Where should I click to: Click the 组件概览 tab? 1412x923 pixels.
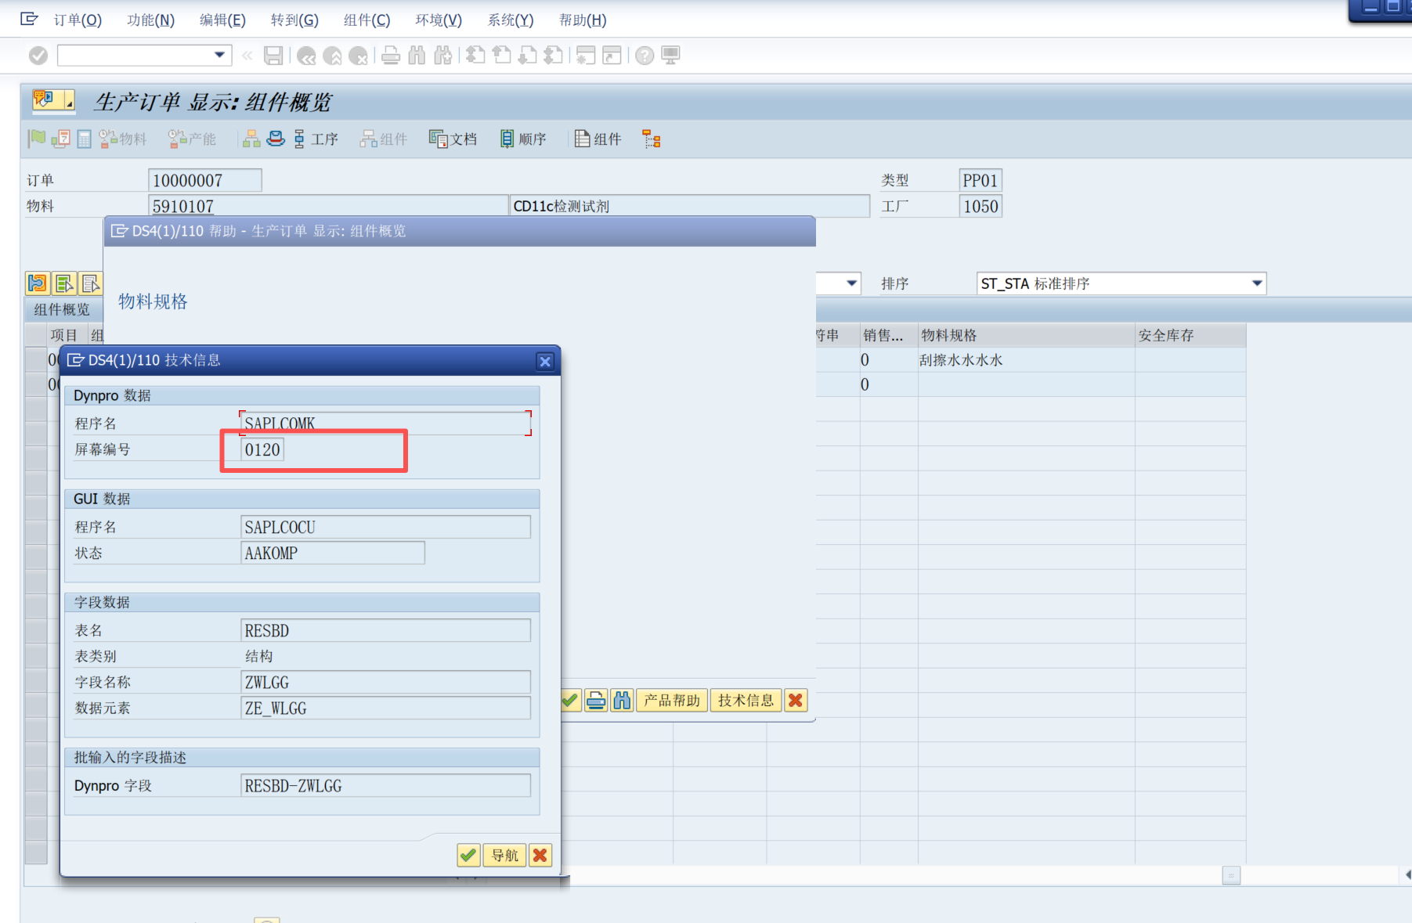tap(62, 309)
